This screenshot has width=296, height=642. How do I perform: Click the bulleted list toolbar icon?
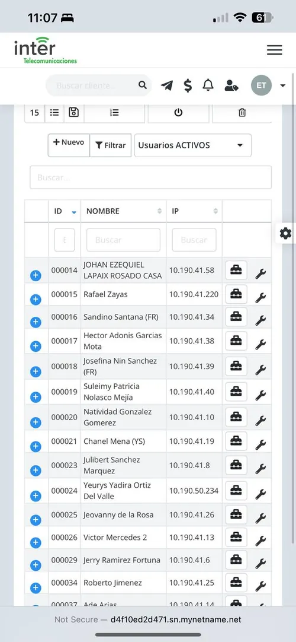click(x=54, y=113)
